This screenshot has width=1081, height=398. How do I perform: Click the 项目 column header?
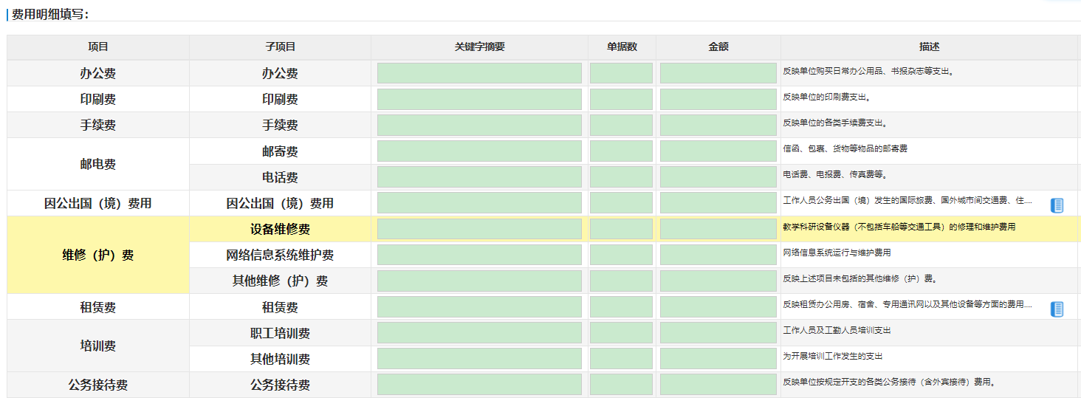pos(98,47)
